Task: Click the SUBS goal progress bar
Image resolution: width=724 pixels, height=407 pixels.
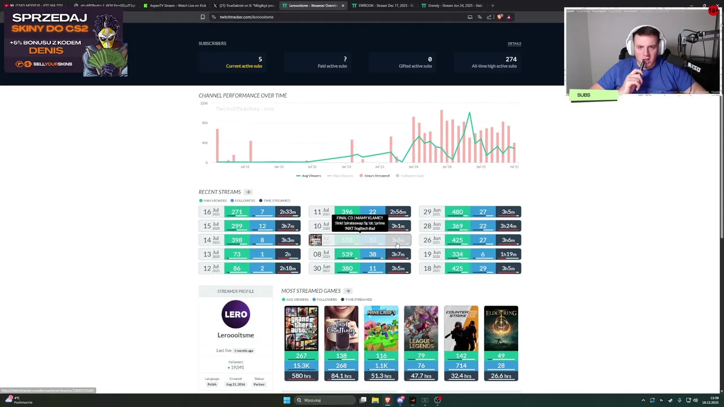Action: pos(593,95)
